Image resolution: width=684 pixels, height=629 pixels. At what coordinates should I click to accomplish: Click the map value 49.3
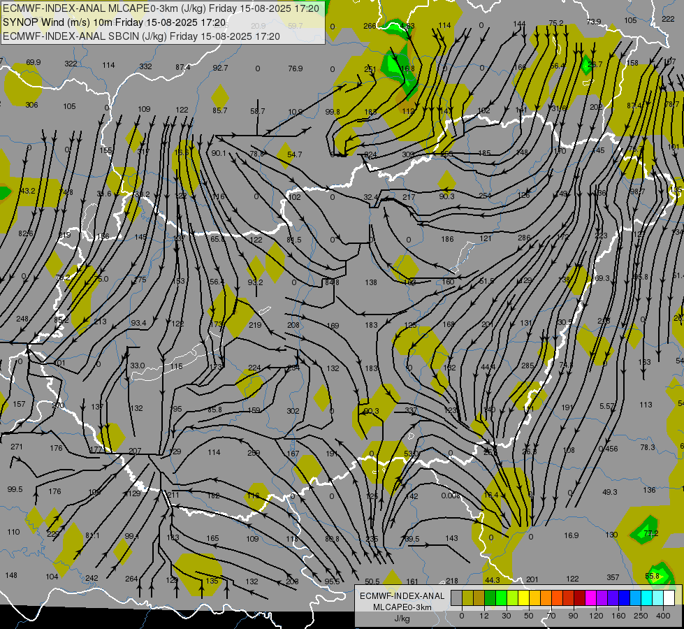[x=609, y=492]
